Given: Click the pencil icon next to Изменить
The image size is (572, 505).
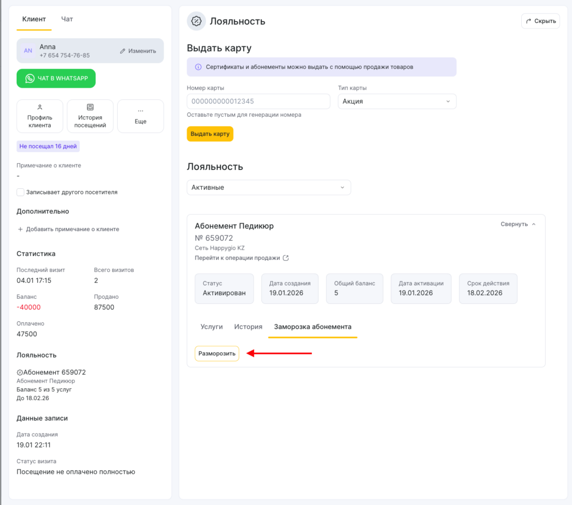Looking at the screenshot, I should (x=123, y=51).
